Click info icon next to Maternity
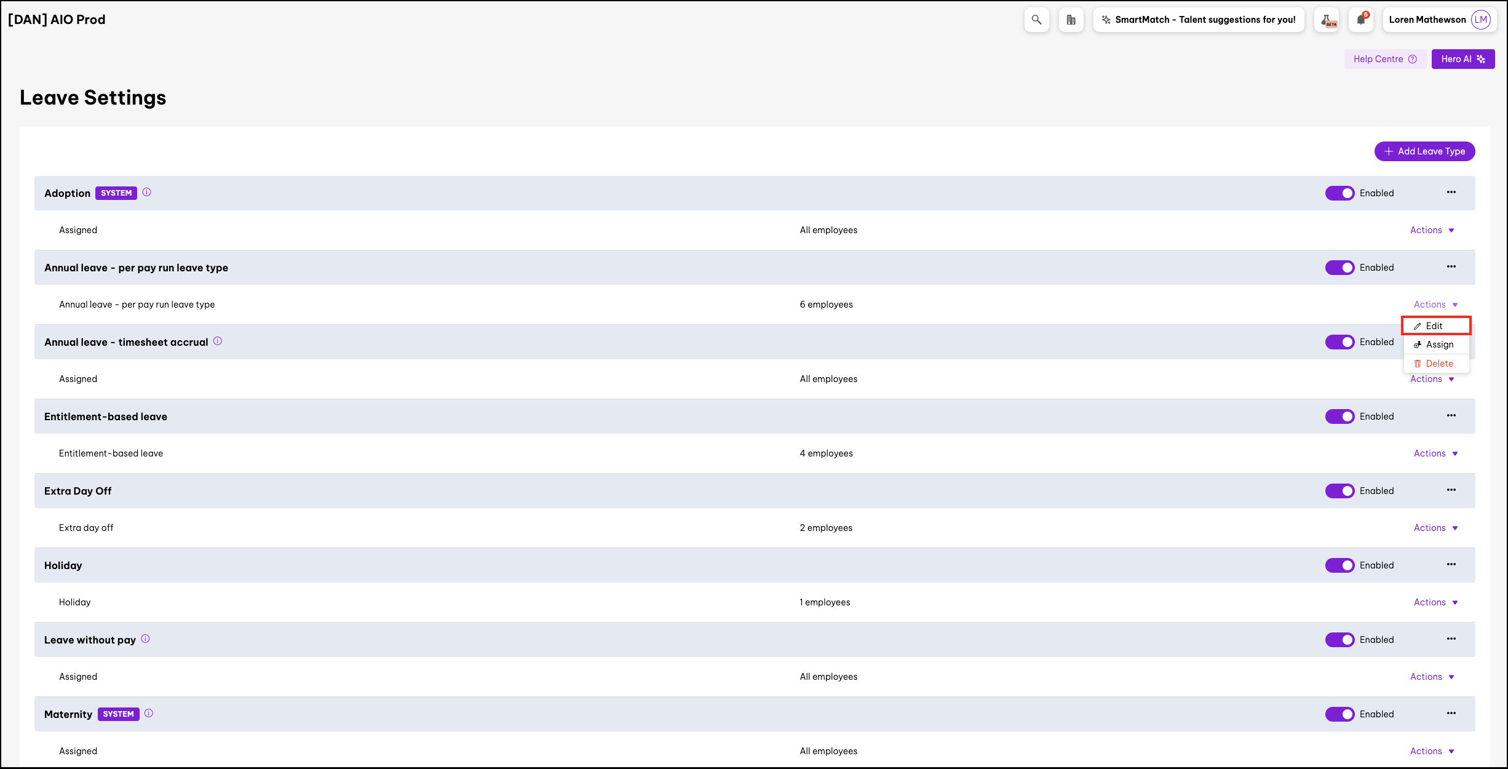The height and width of the screenshot is (769, 1508). click(x=149, y=713)
